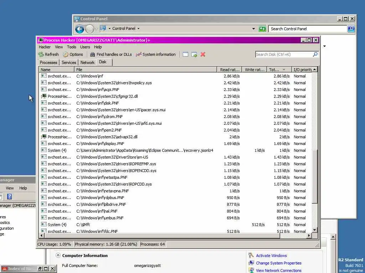Open the Help menu in Process Hacker
This screenshot has width=365, height=273.
coord(98,47)
